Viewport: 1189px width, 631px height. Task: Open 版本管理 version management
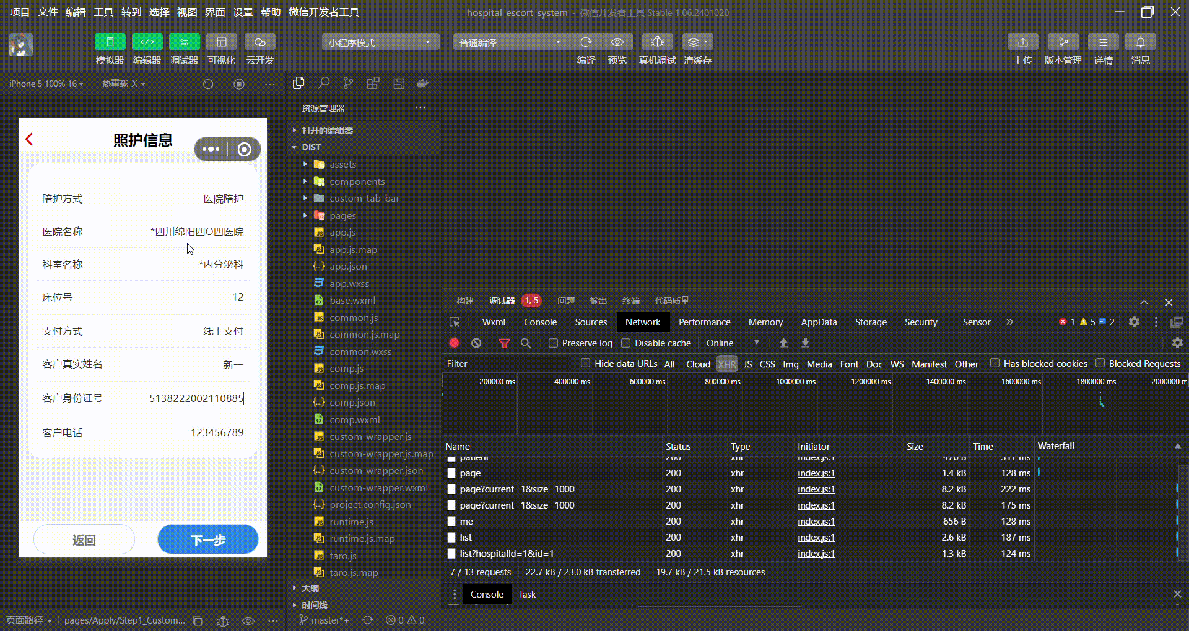(1063, 42)
